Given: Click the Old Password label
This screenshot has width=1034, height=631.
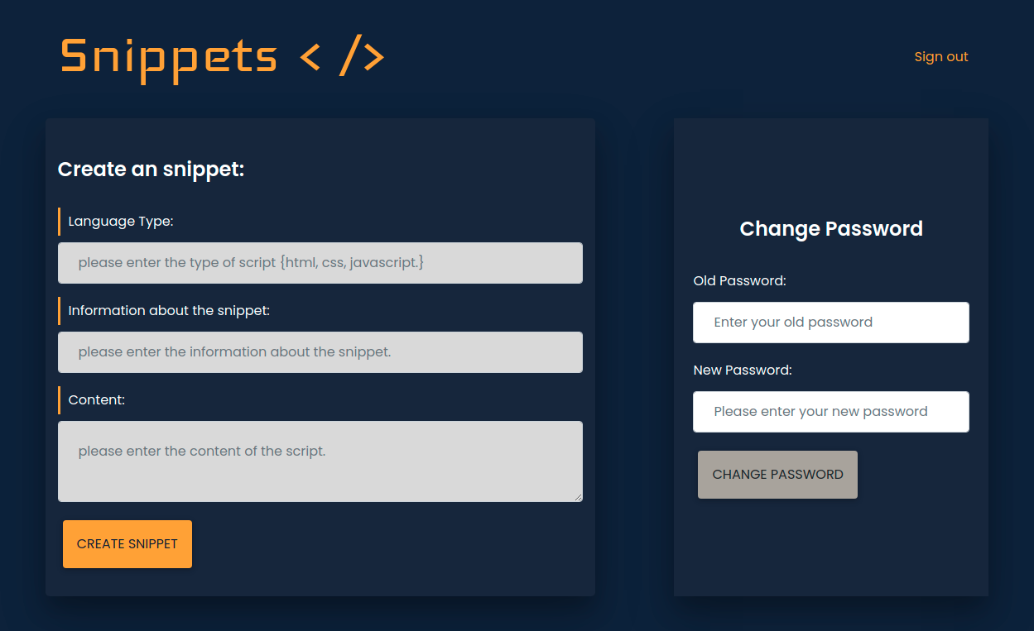Looking at the screenshot, I should (739, 281).
